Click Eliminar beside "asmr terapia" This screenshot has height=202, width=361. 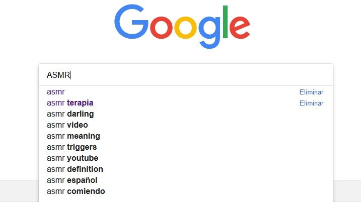tap(311, 104)
